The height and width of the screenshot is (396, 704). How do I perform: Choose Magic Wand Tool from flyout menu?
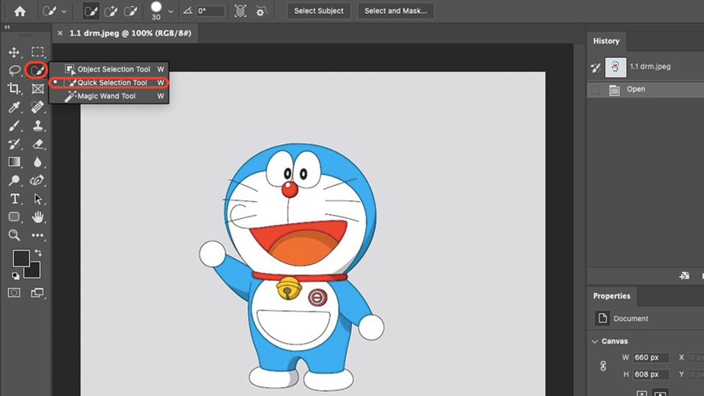106,97
